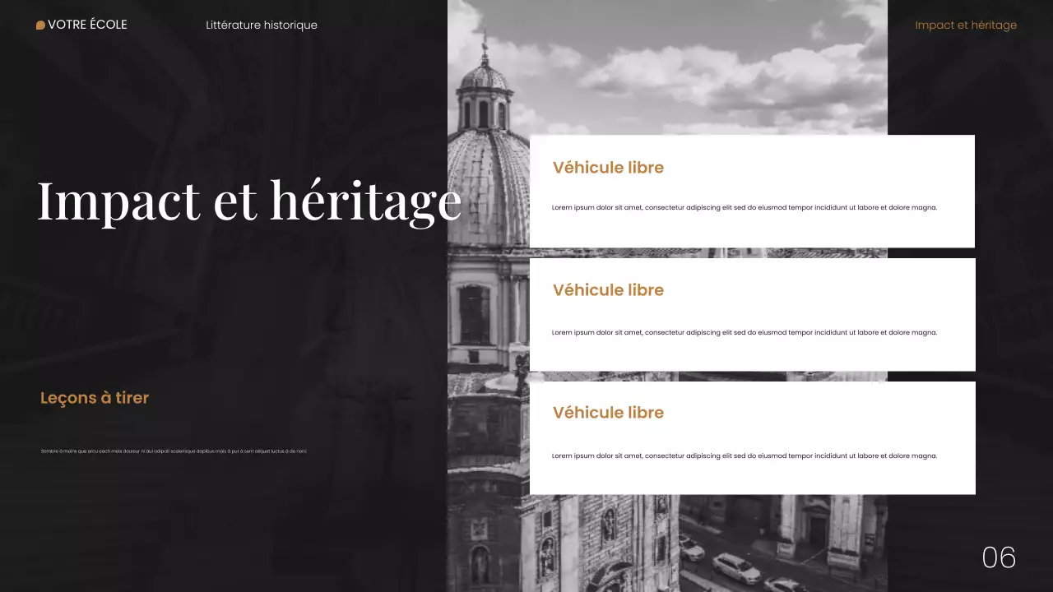Select the bottom Véhicule libre card
This screenshot has width=1053, height=592.
752,437
